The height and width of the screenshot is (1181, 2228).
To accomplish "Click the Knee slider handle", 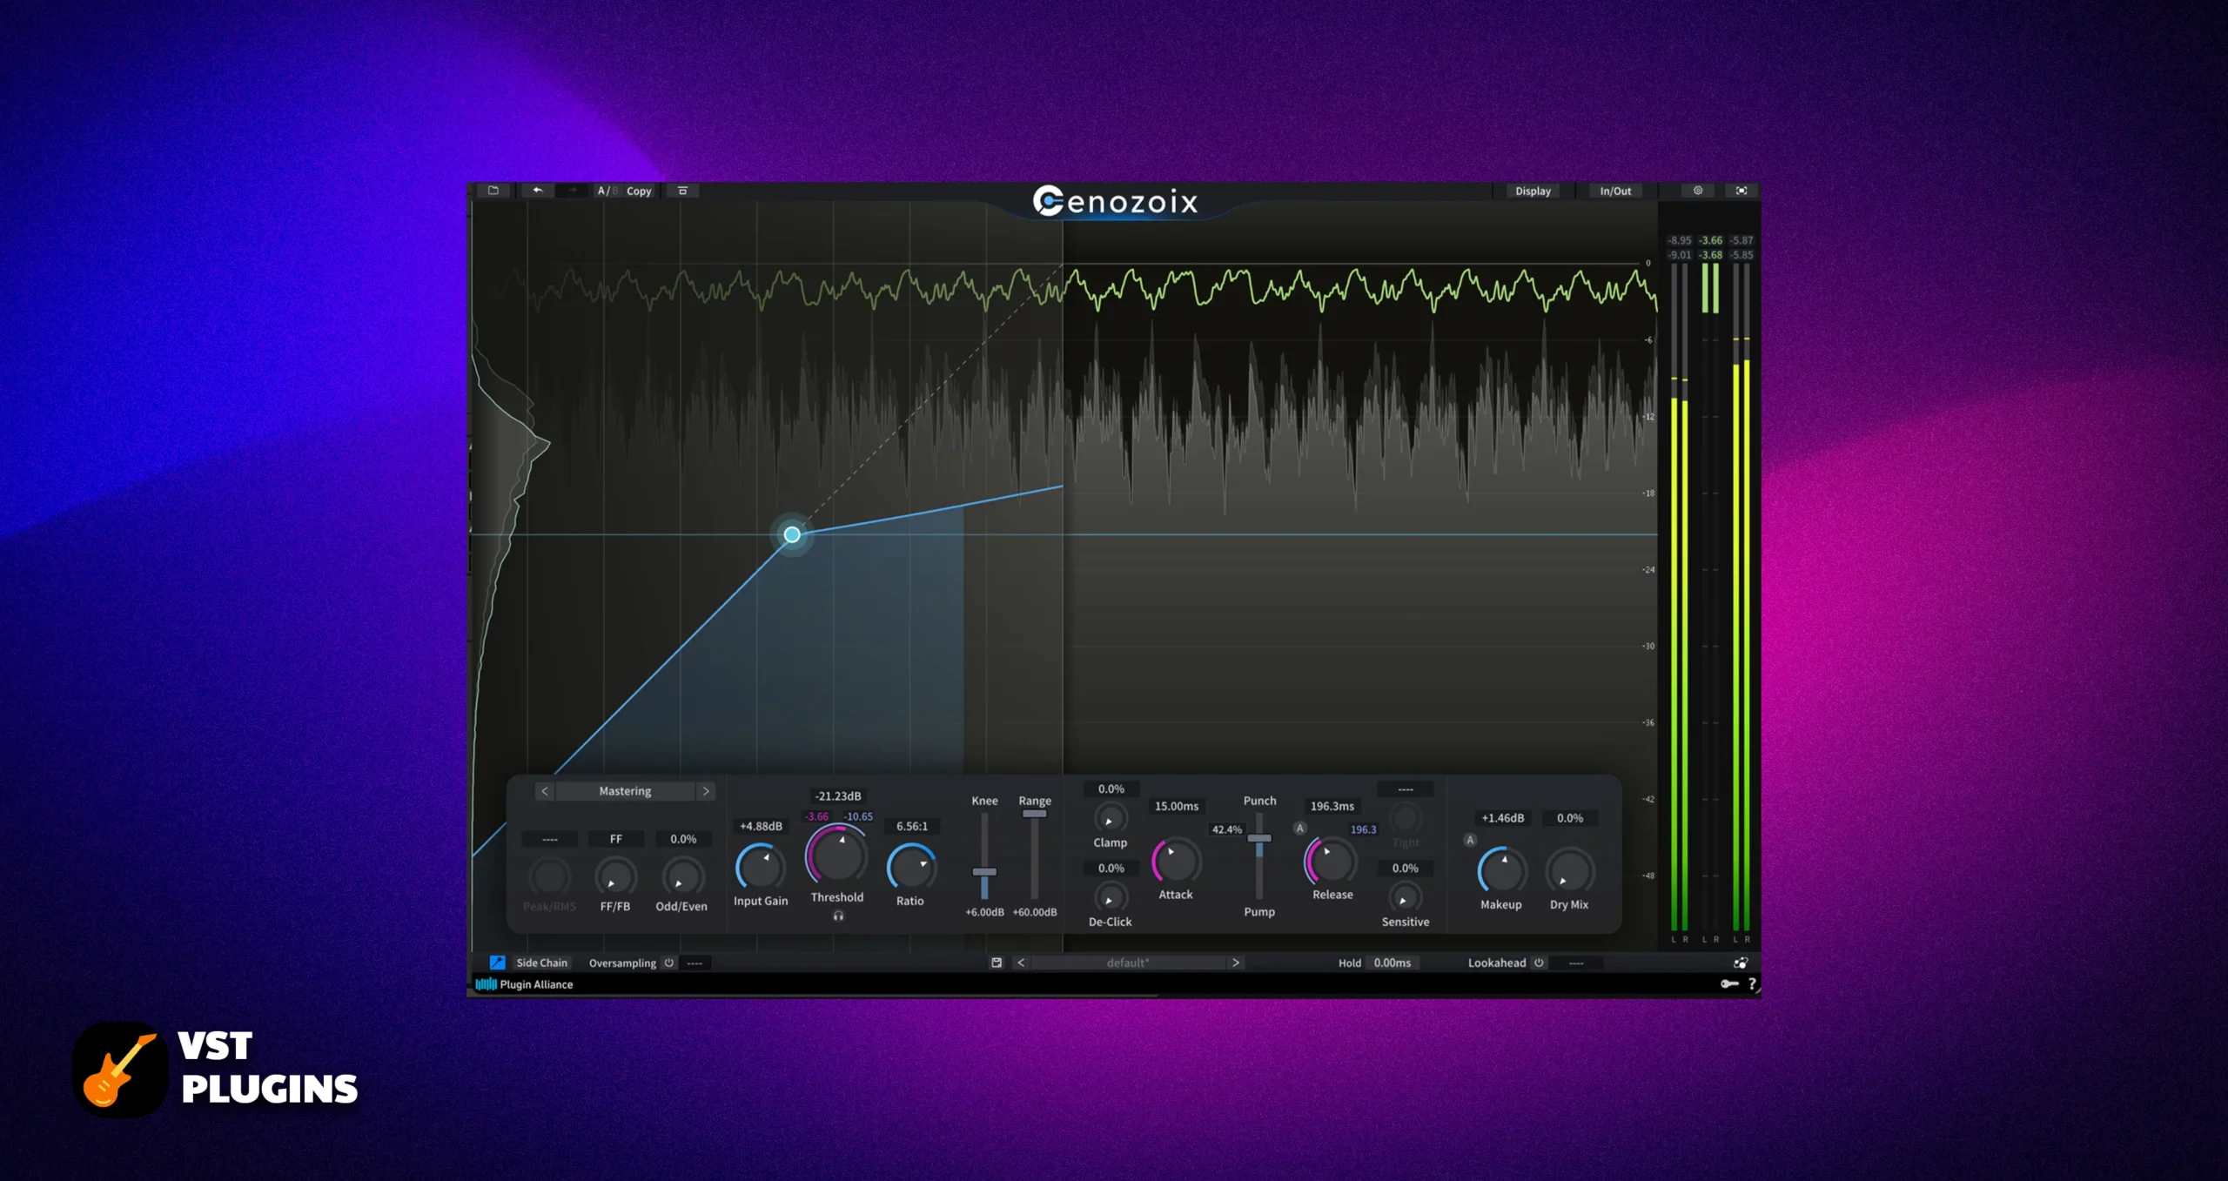I will point(984,871).
